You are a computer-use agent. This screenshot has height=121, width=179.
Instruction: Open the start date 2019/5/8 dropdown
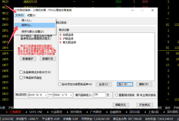(46, 95)
